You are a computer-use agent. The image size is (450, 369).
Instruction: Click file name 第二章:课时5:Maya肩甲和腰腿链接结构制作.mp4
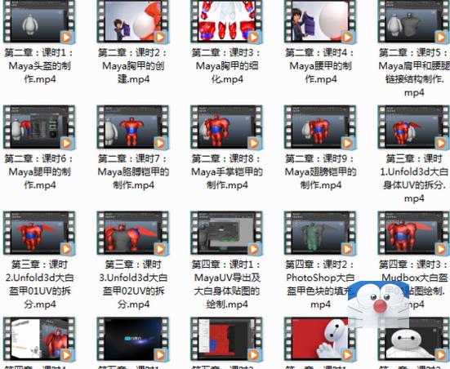coord(414,73)
